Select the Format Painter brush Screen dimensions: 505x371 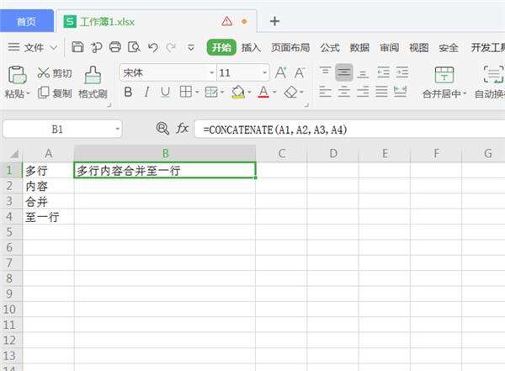93,82
